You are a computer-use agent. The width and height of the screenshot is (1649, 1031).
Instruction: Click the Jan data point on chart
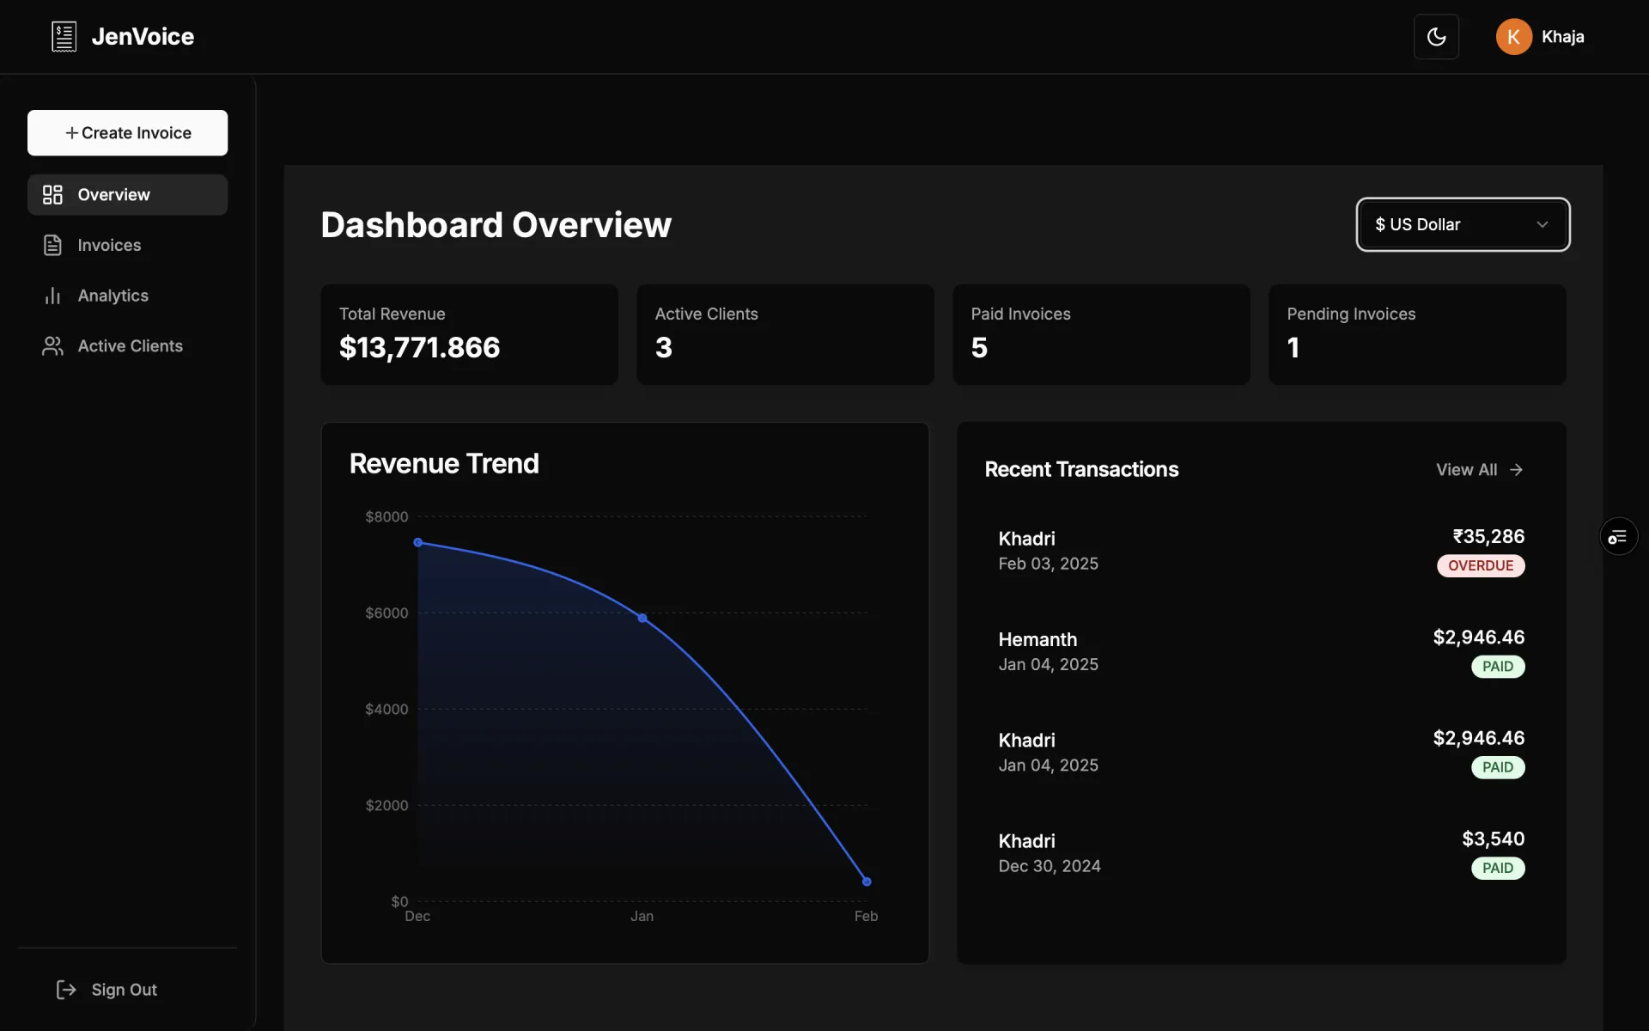point(642,618)
